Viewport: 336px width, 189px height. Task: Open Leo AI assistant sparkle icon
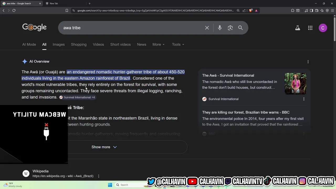point(322,10)
